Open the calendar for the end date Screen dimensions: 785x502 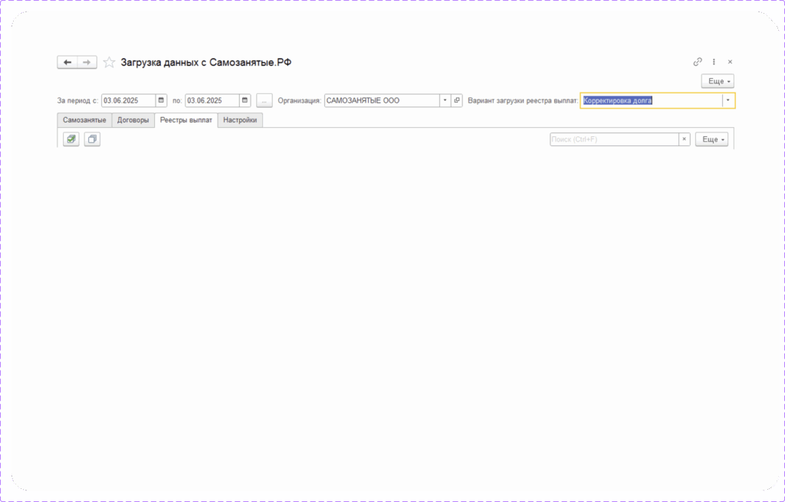(x=245, y=100)
